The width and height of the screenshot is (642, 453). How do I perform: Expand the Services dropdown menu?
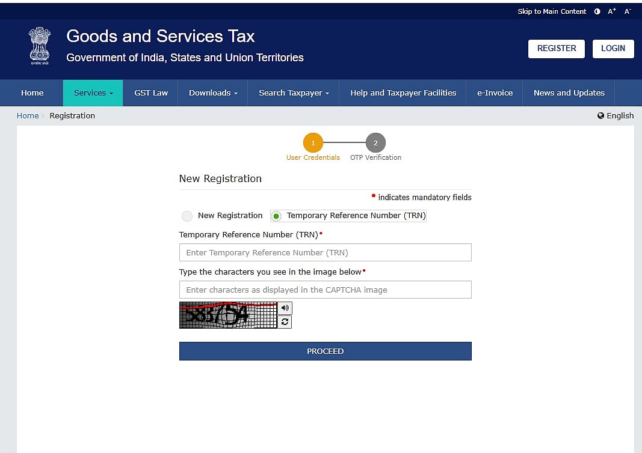(x=93, y=93)
